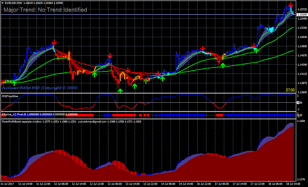
Task: Click the 14 Jul 06:00 time label
Action: pos(169,184)
